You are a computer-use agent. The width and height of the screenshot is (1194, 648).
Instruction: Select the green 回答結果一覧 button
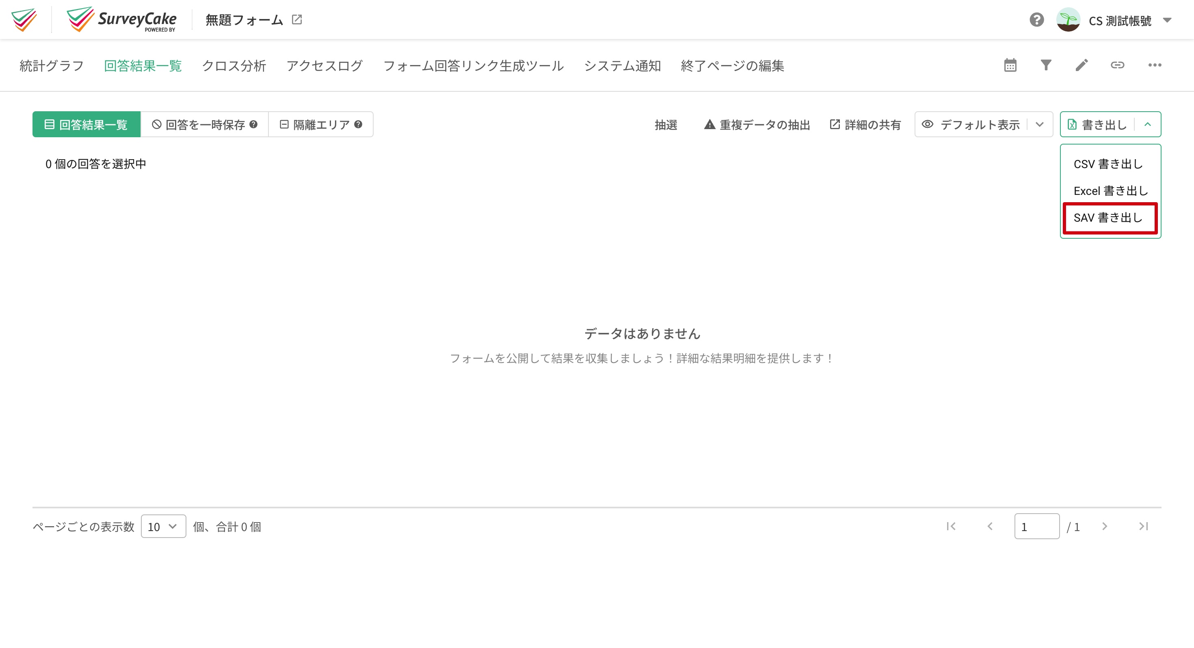pyautogui.click(x=86, y=124)
